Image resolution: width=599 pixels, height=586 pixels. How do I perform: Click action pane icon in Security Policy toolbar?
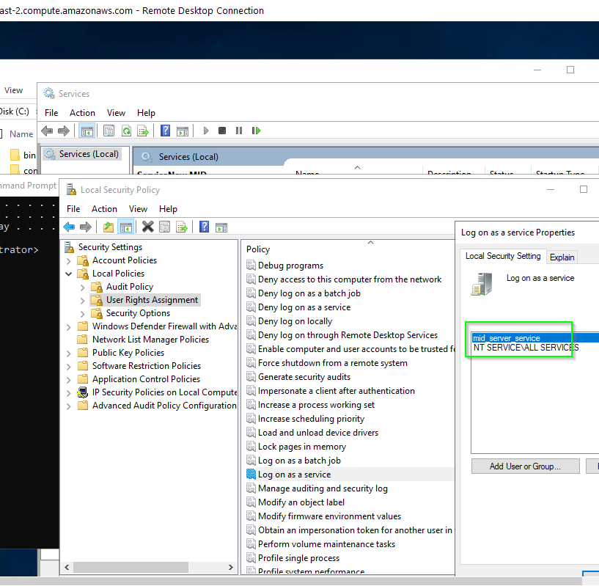point(221,228)
